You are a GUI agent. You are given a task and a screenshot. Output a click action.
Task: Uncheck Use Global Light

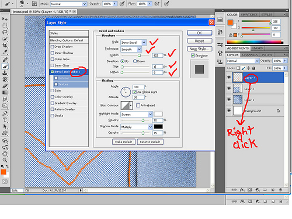click(134, 92)
